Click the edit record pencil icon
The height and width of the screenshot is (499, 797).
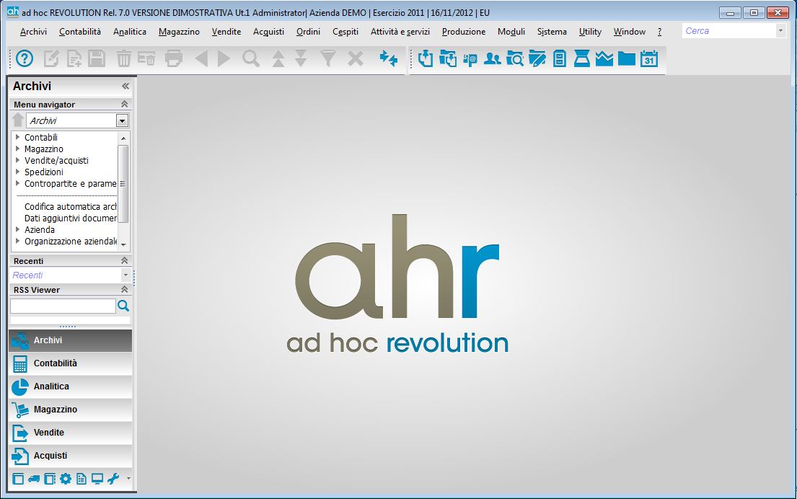coord(51,59)
